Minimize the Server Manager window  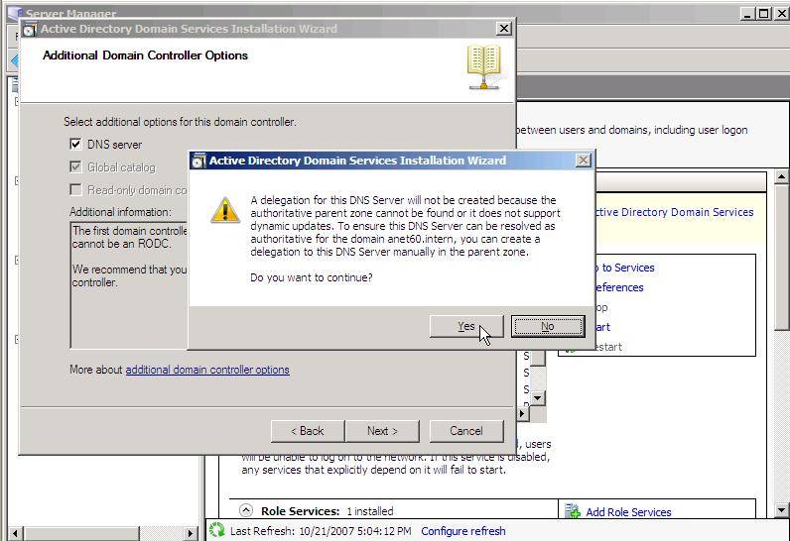tap(747, 13)
